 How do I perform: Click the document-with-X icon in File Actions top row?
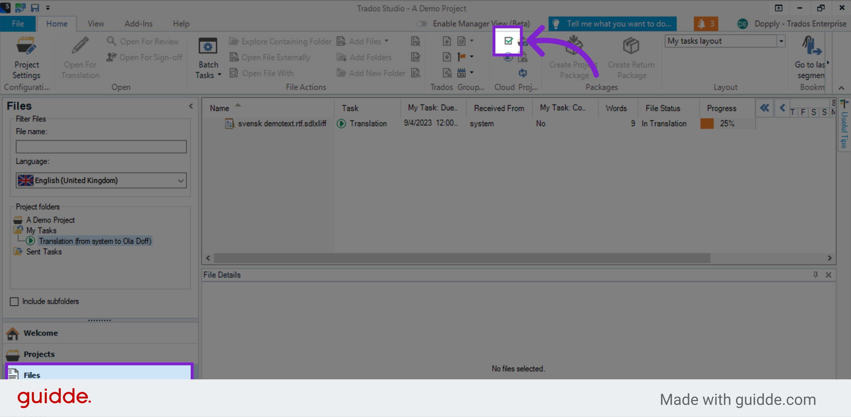[x=415, y=41]
